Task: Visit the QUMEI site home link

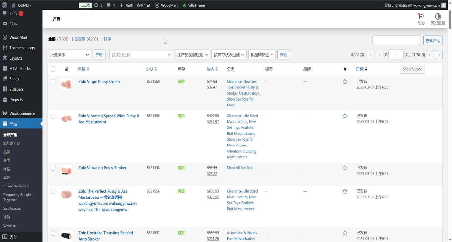Action: (21, 5)
